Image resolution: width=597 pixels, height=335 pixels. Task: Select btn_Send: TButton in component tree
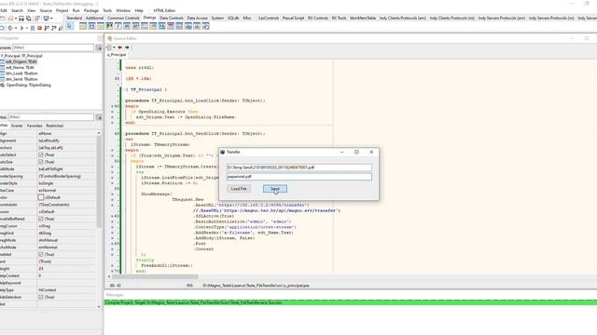coord(21,79)
